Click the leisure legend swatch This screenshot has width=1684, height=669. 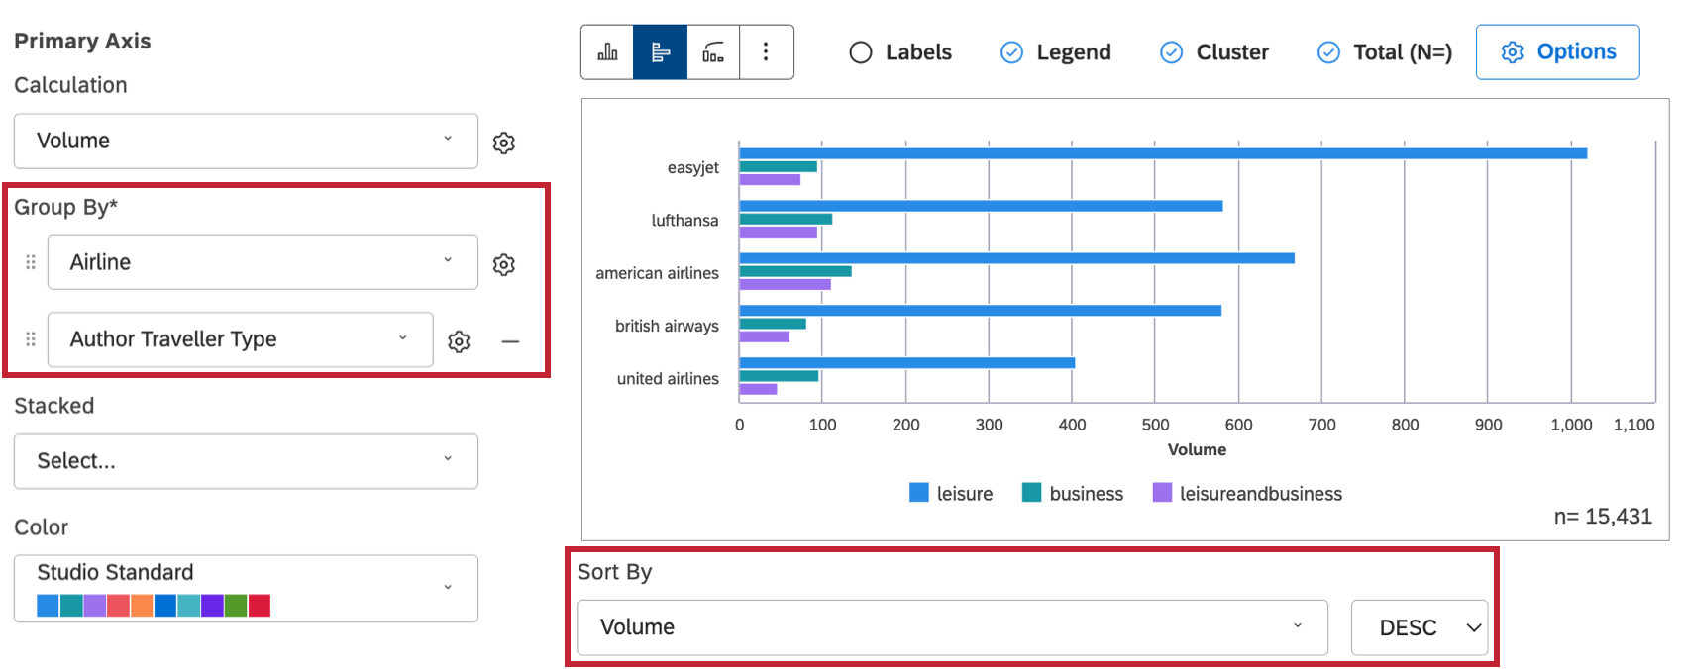[x=919, y=493]
